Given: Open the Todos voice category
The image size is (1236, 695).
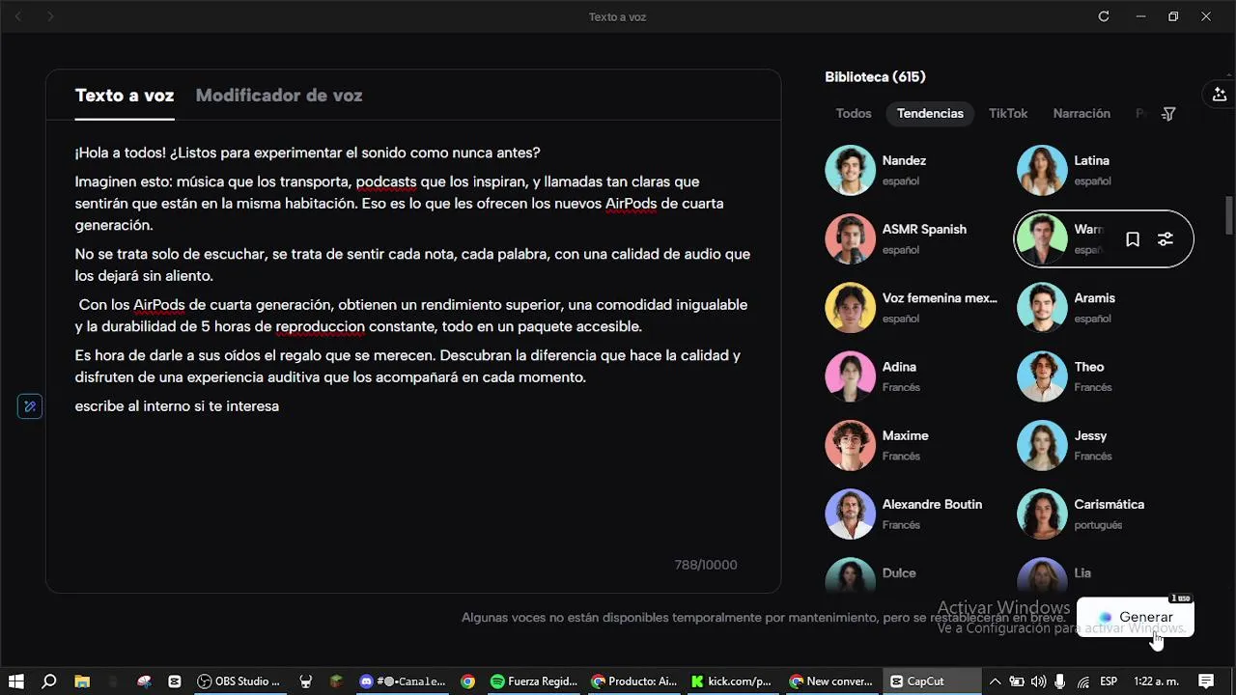Looking at the screenshot, I should tap(854, 113).
